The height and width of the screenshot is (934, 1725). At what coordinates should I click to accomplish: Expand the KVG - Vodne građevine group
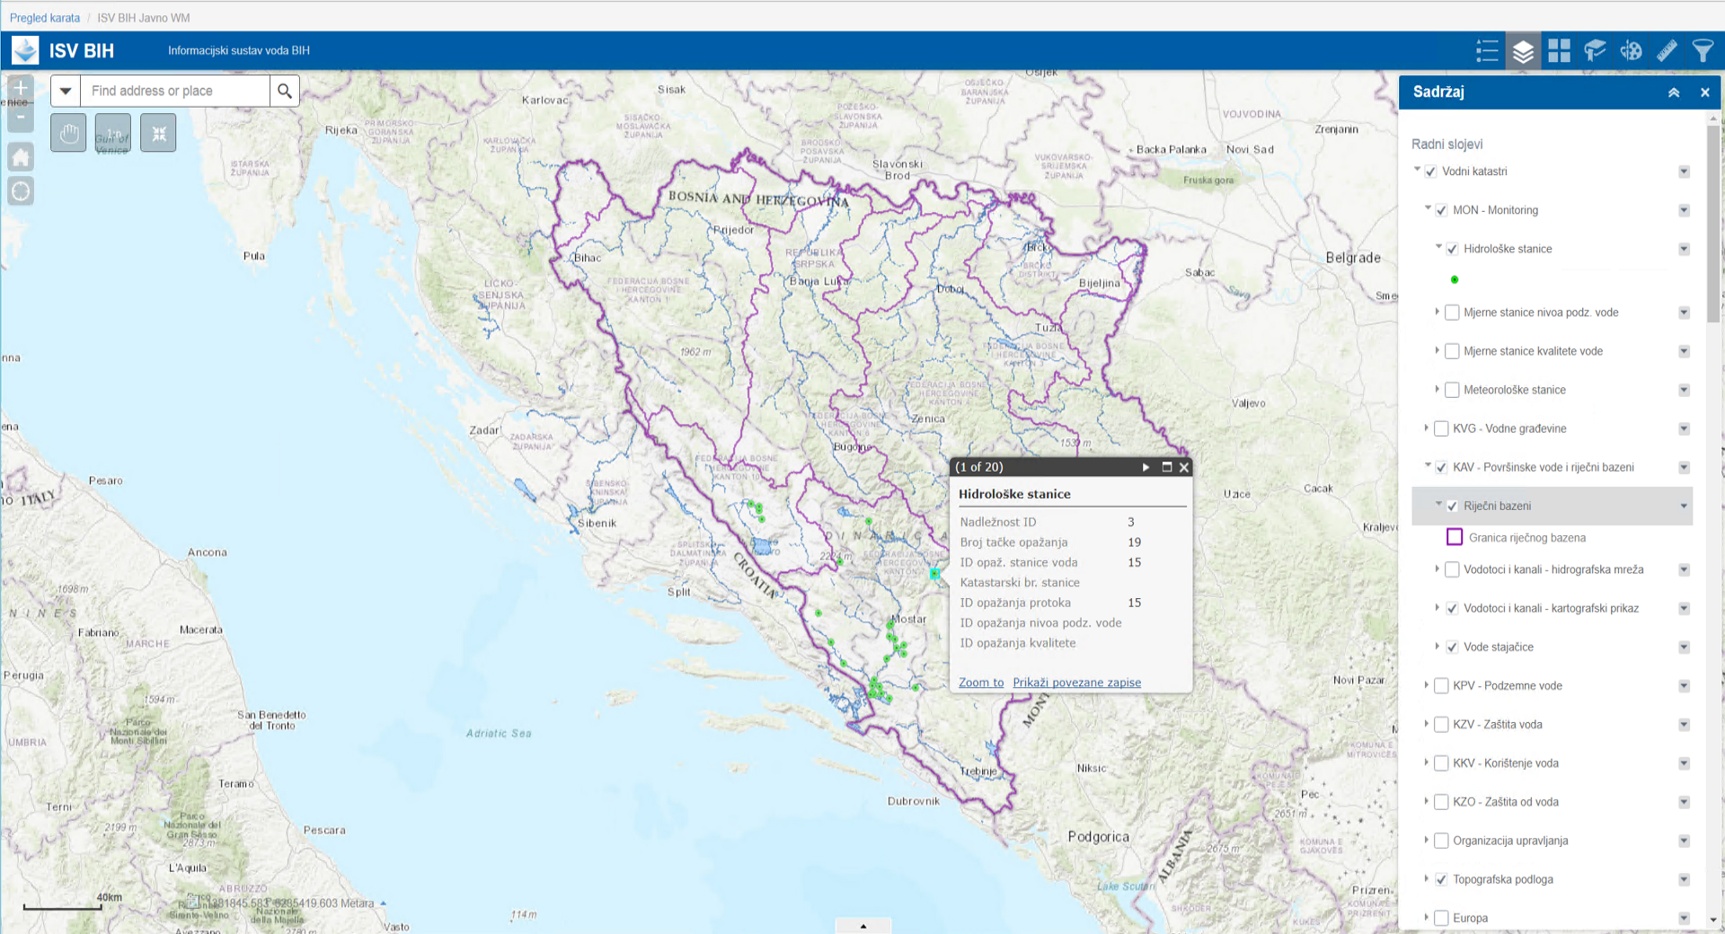click(1426, 428)
